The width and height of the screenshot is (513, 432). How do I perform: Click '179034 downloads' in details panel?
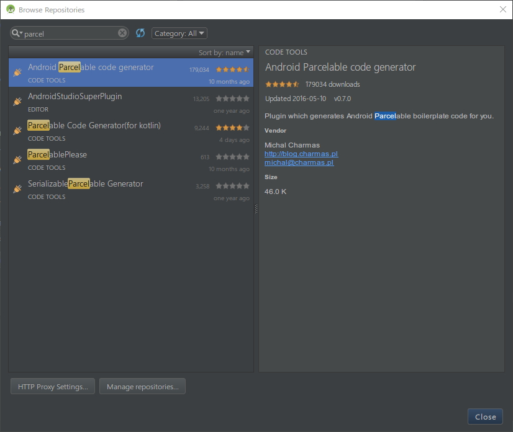(x=332, y=84)
